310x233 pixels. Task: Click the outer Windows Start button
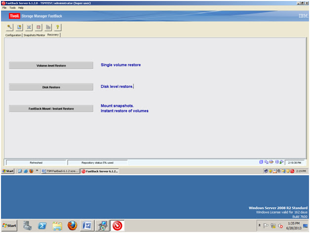[x=9, y=226]
